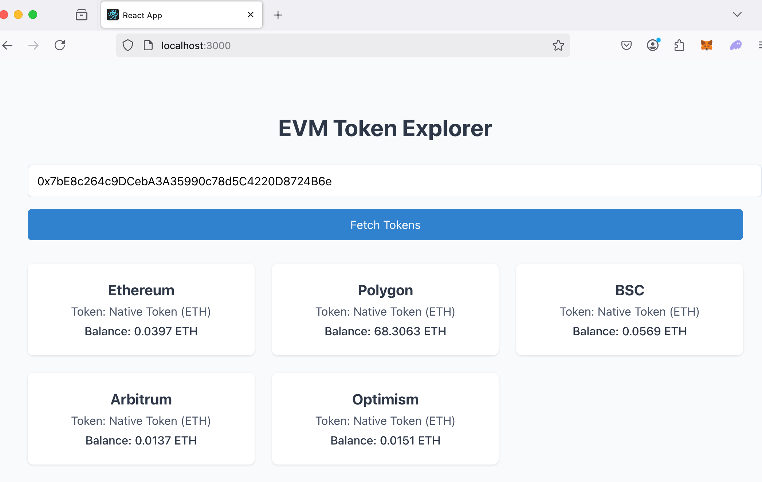Click the Ethereum card heading
This screenshot has height=482, width=762.
(x=141, y=290)
